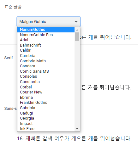This screenshot has width=138, height=146.
Task: Click the dropdown arrow beside Malgun Gothic
Action: [76, 22]
